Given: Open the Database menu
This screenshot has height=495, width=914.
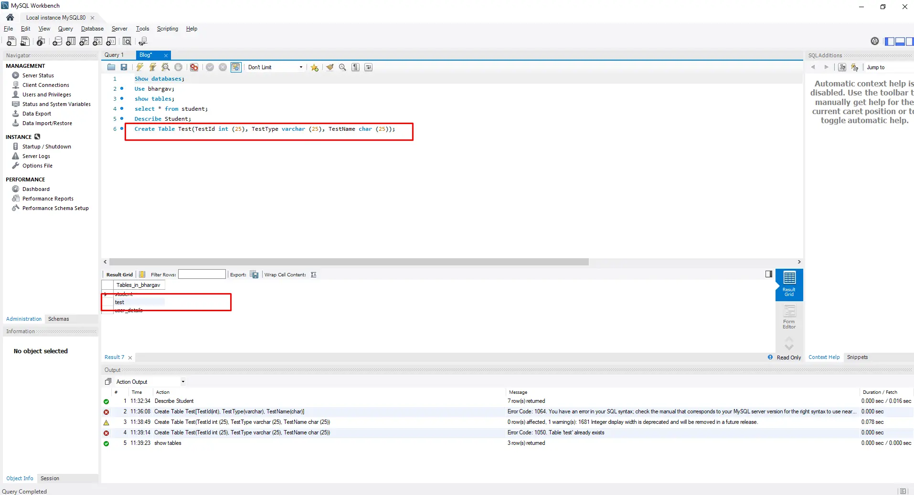Looking at the screenshot, I should (x=92, y=29).
